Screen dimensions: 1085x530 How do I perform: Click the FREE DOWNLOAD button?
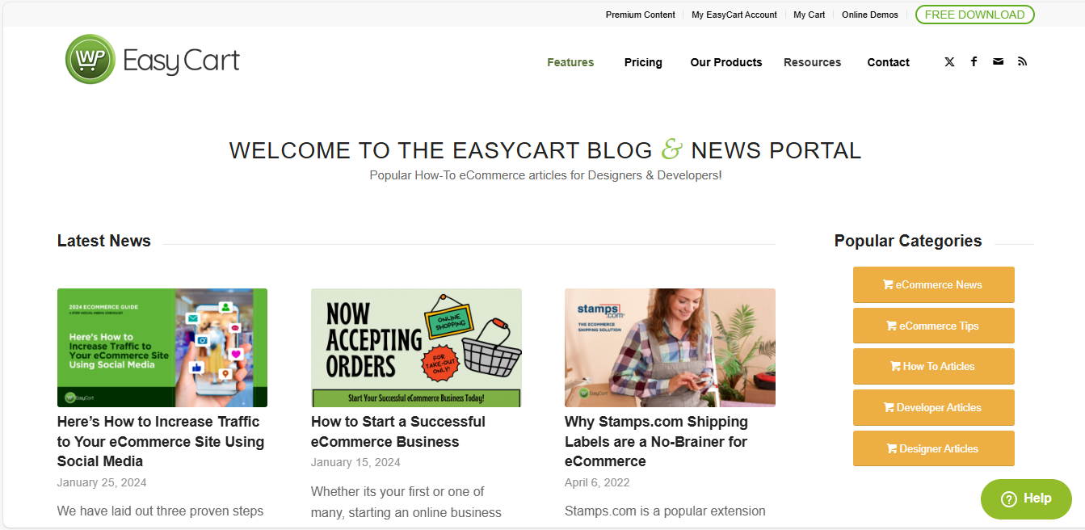[x=974, y=15]
